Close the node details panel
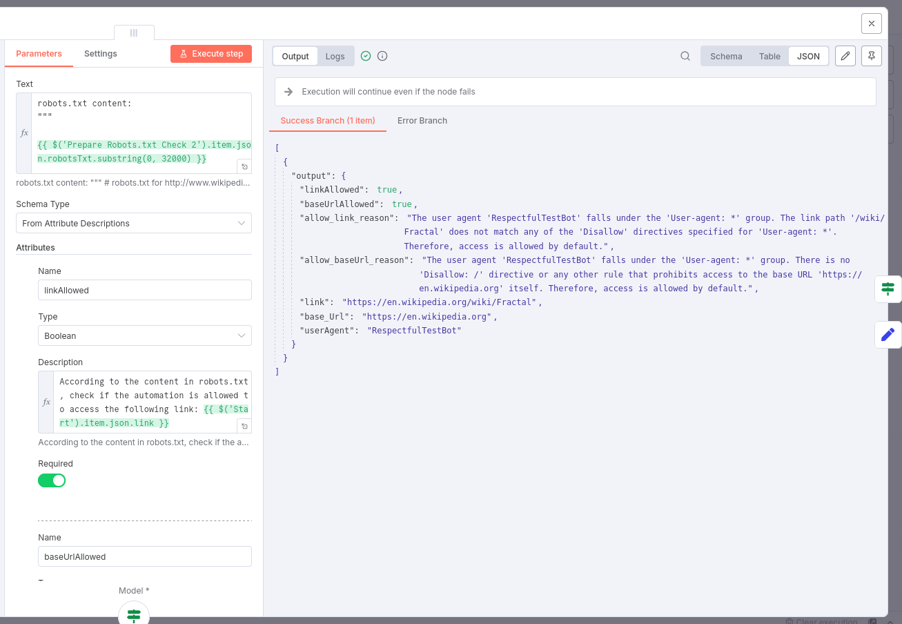The height and width of the screenshot is (624, 902). pyautogui.click(x=872, y=23)
